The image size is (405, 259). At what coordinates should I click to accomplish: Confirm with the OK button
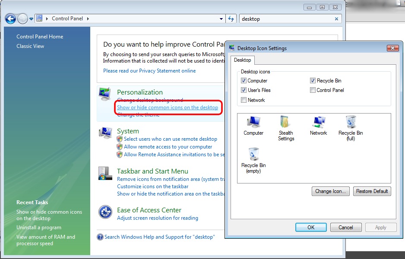311,227
